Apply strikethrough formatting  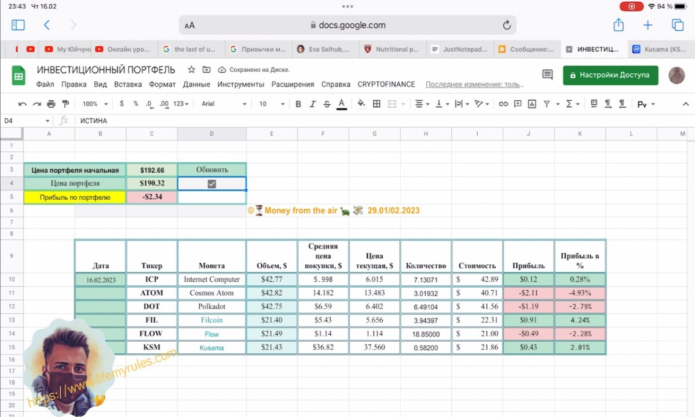327,104
